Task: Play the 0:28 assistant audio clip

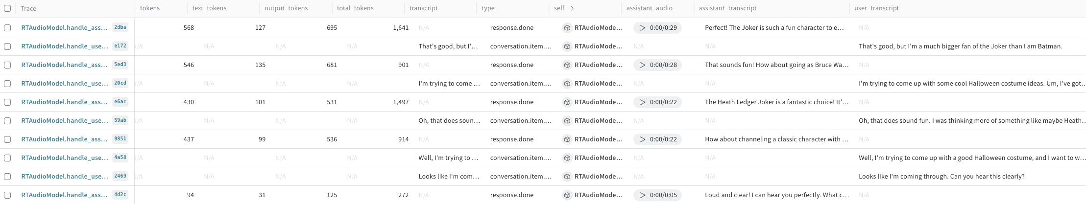Action: (x=642, y=65)
